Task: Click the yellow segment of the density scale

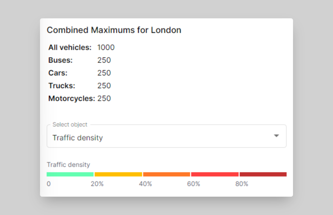Action: (118, 174)
